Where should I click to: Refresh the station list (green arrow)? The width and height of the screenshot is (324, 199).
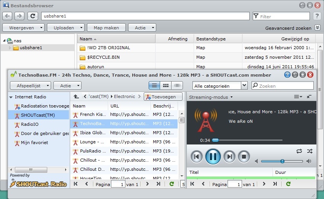click(172, 184)
